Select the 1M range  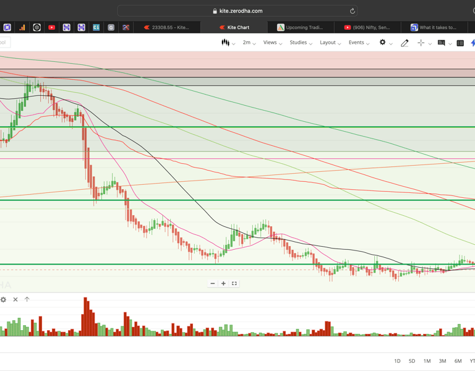pyautogui.click(x=427, y=361)
